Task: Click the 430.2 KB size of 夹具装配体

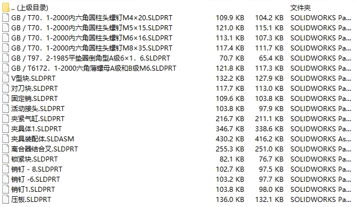Action: click(230, 139)
